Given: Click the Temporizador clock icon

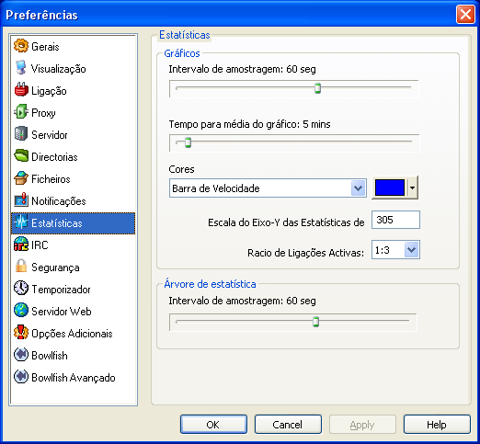Looking at the screenshot, I should pyautogui.click(x=21, y=289).
